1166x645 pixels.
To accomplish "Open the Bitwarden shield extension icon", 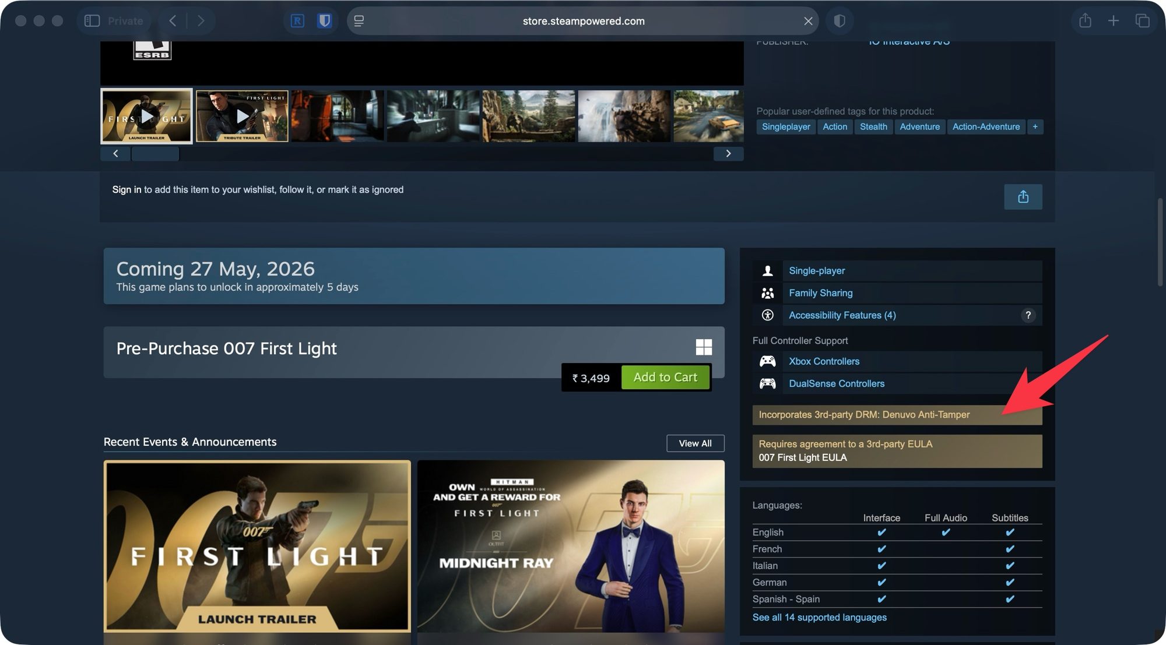I will [x=324, y=21].
